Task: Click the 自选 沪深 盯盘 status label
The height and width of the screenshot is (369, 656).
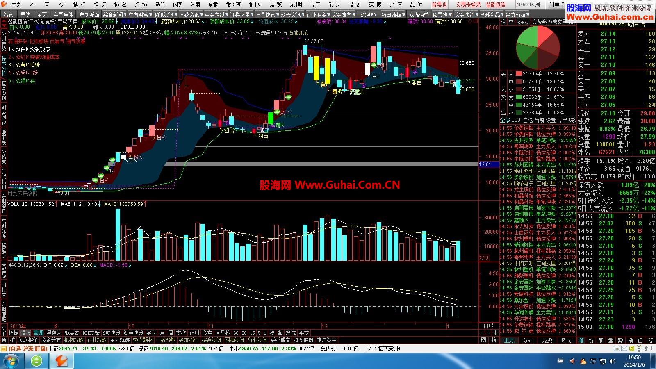Action: pos(27,348)
